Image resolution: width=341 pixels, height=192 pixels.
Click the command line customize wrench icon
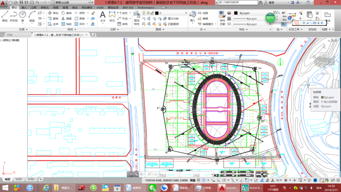coord(136,174)
